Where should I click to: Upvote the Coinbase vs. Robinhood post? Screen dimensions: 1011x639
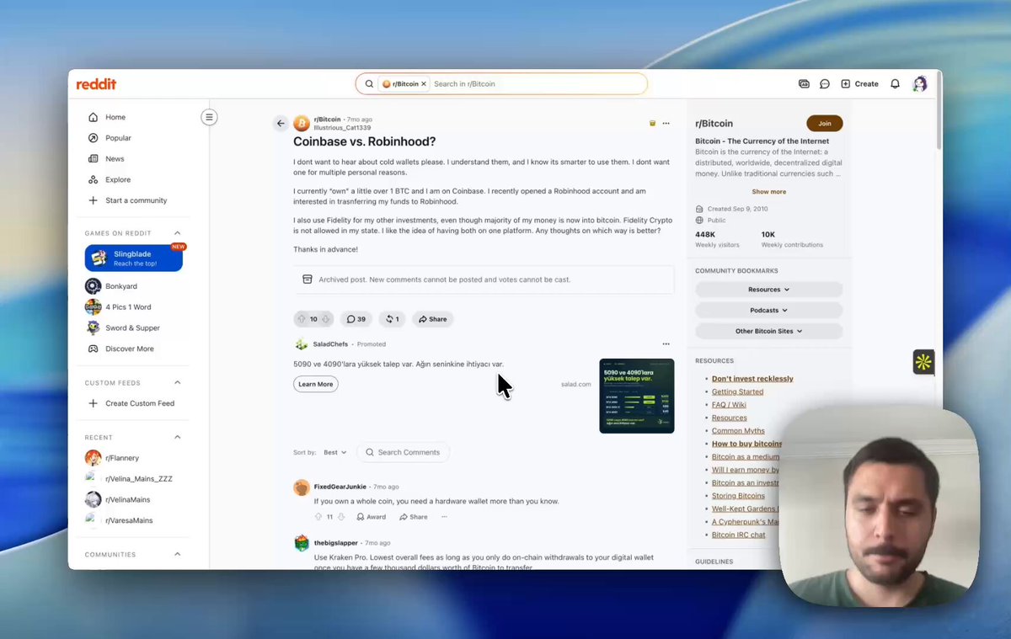pos(302,319)
